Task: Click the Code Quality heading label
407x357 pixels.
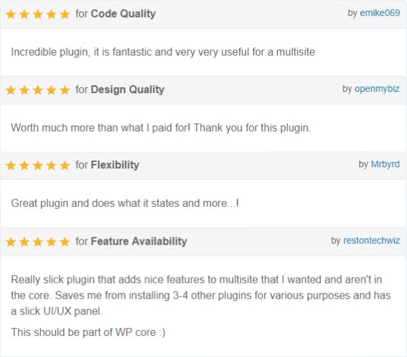Action: point(123,14)
